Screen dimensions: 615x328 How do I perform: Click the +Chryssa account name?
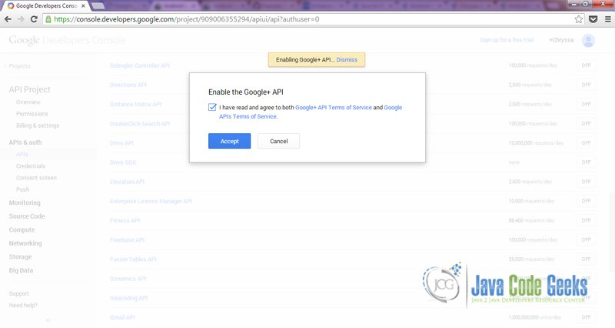pos(561,40)
